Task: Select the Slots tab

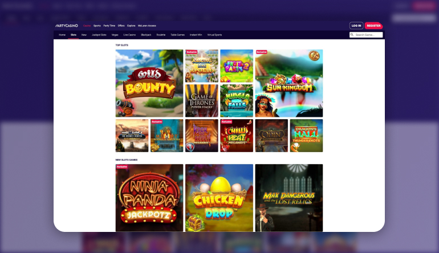Action: (x=74, y=35)
